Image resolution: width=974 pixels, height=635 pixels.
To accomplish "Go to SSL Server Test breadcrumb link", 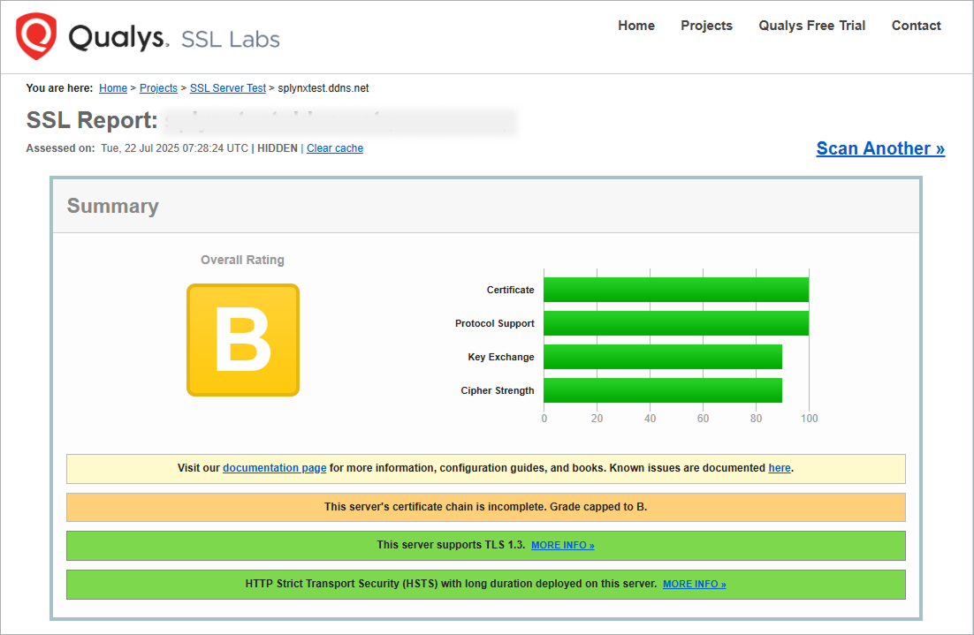I will coord(228,88).
